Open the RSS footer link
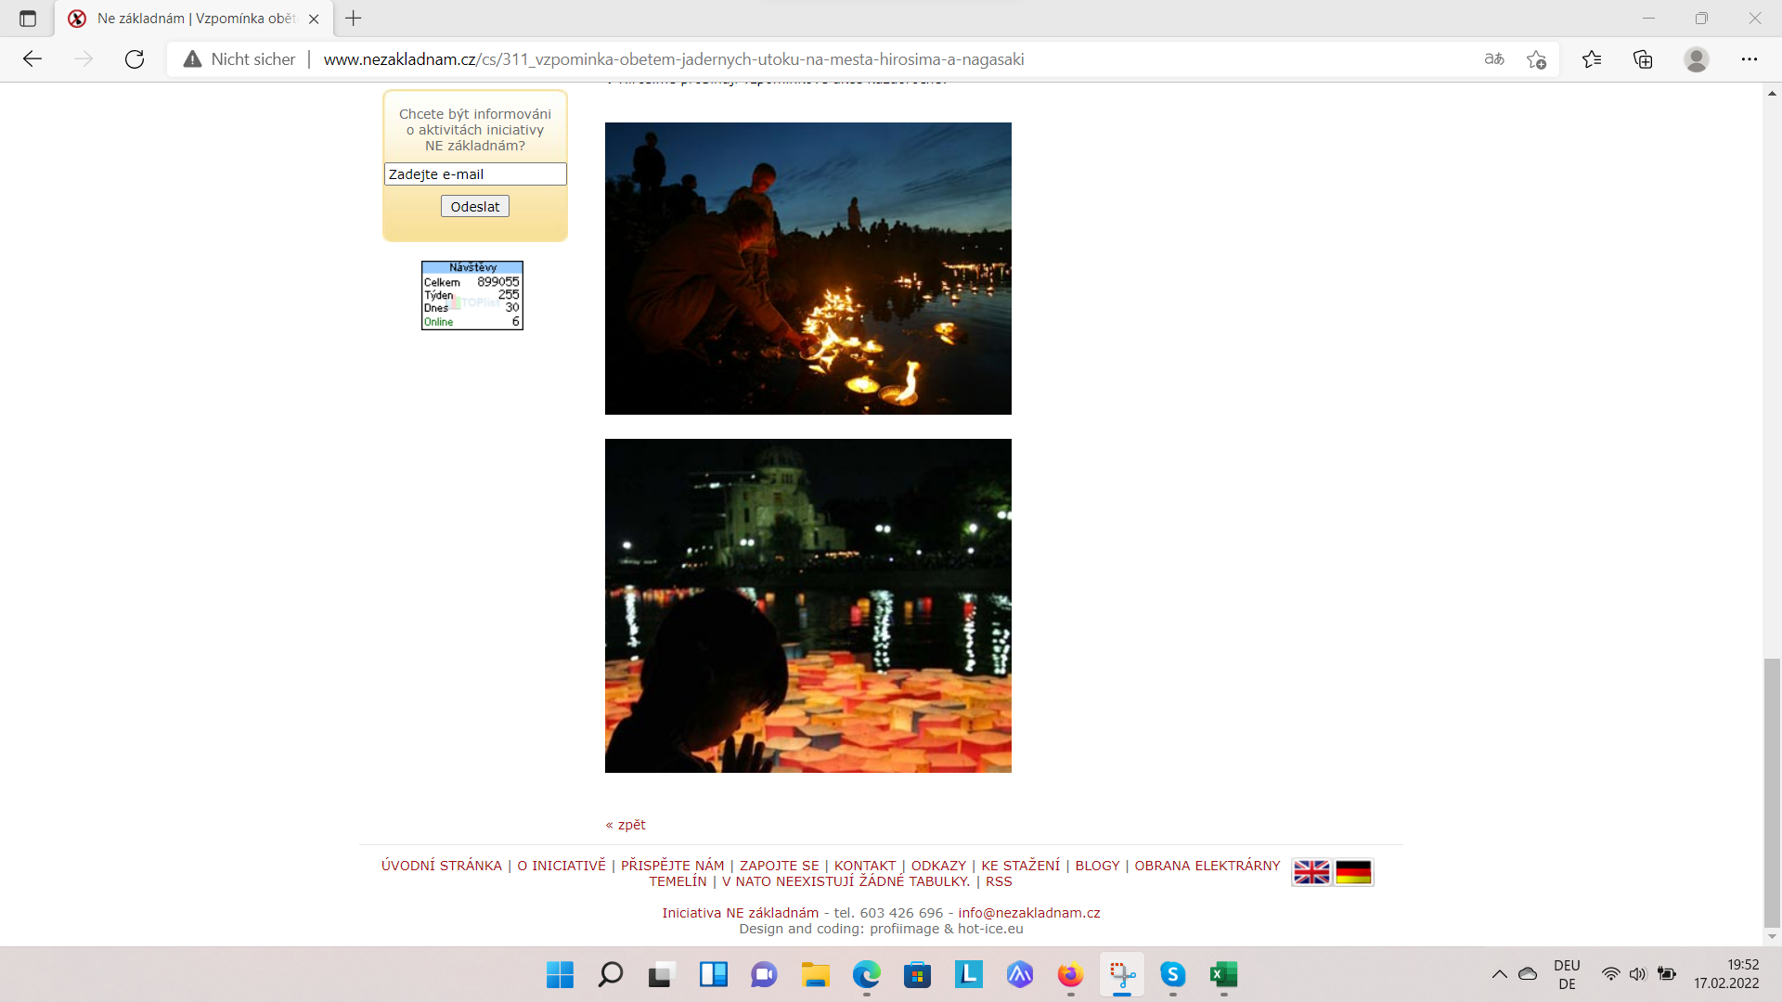Screen dimensions: 1782x1002 [x=999, y=881]
